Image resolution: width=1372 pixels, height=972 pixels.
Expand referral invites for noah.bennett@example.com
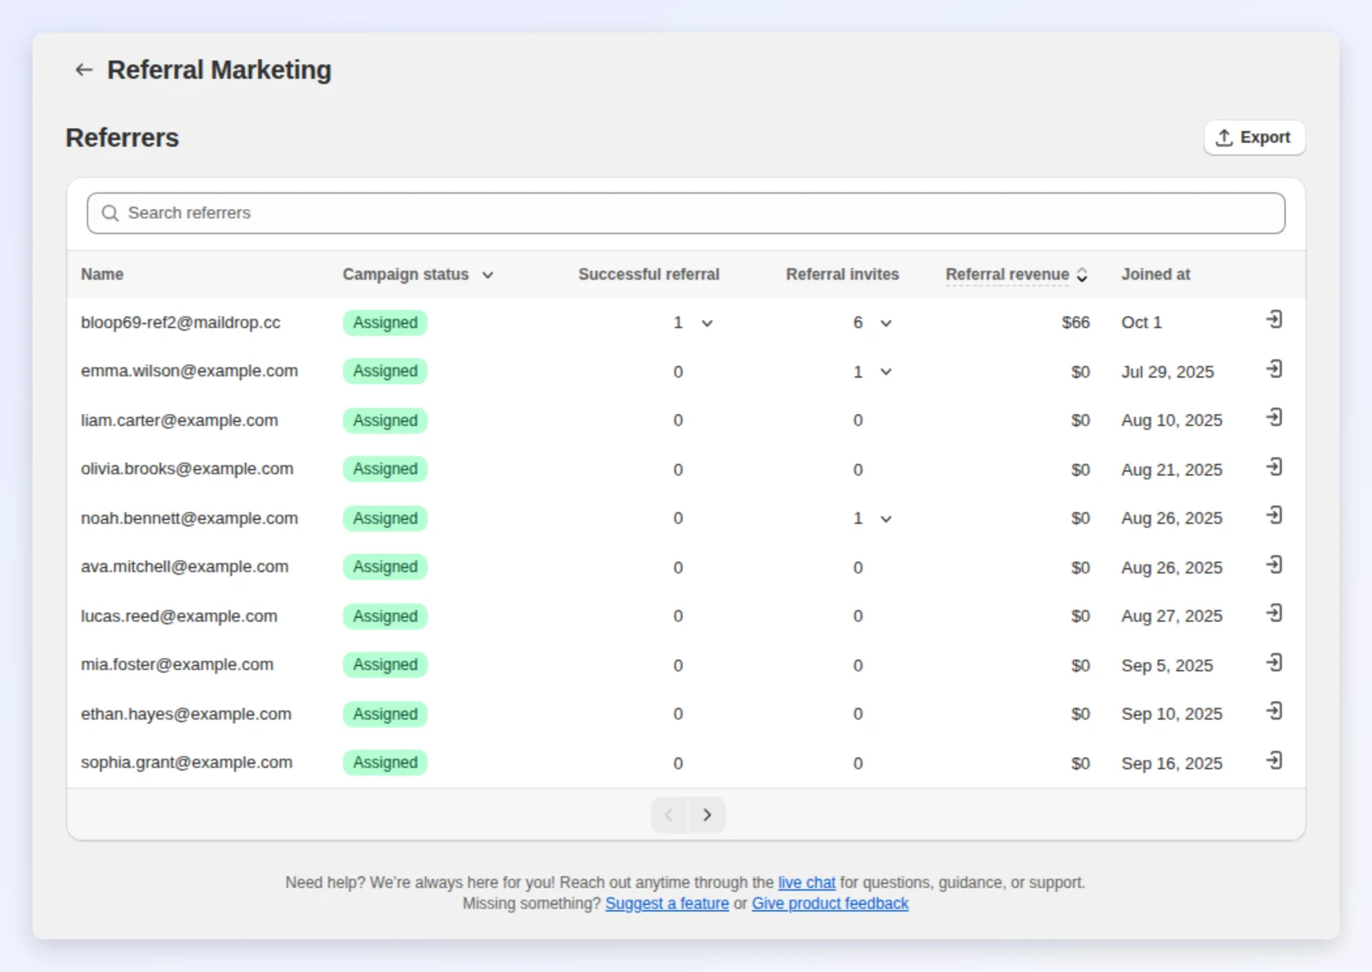point(886,519)
